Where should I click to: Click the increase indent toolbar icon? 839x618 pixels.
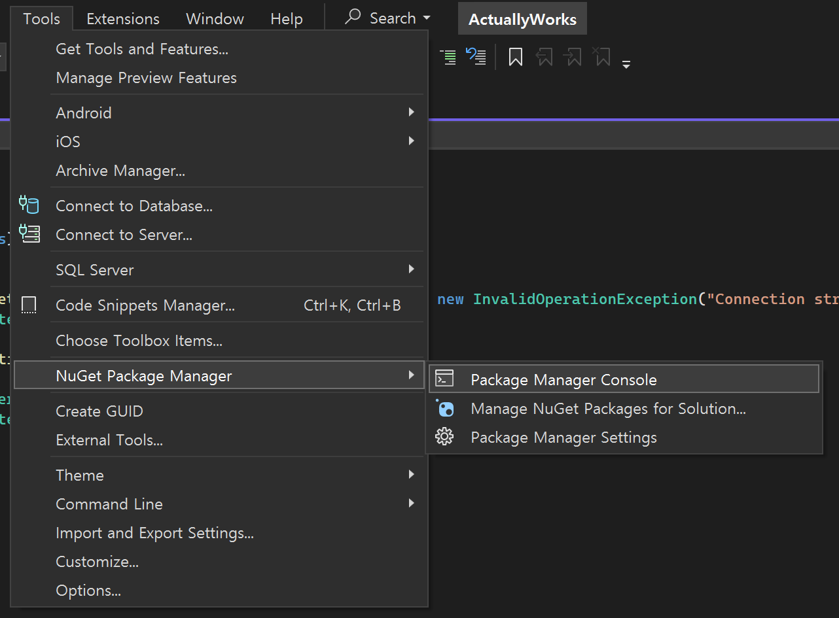tap(448, 58)
